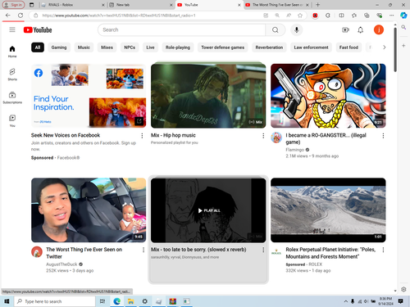Open Shorts in sidebar
Screen dimensions: 410x307
click(x=12, y=74)
